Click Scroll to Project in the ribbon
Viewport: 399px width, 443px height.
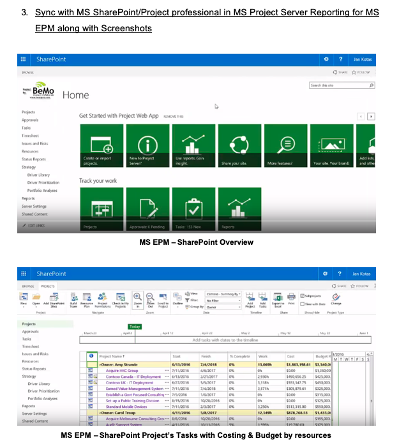(163, 300)
